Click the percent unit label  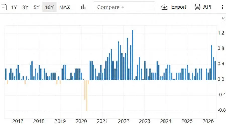[x=223, y=19]
